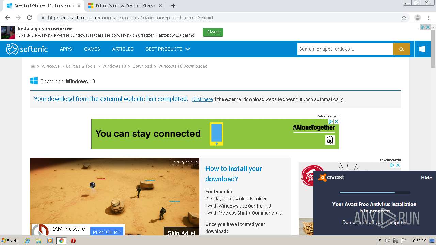Go back using the browser back arrow

(x=7, y=18)
